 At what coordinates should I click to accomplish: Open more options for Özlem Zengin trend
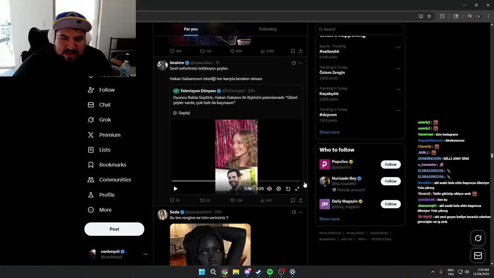(398, 68)
